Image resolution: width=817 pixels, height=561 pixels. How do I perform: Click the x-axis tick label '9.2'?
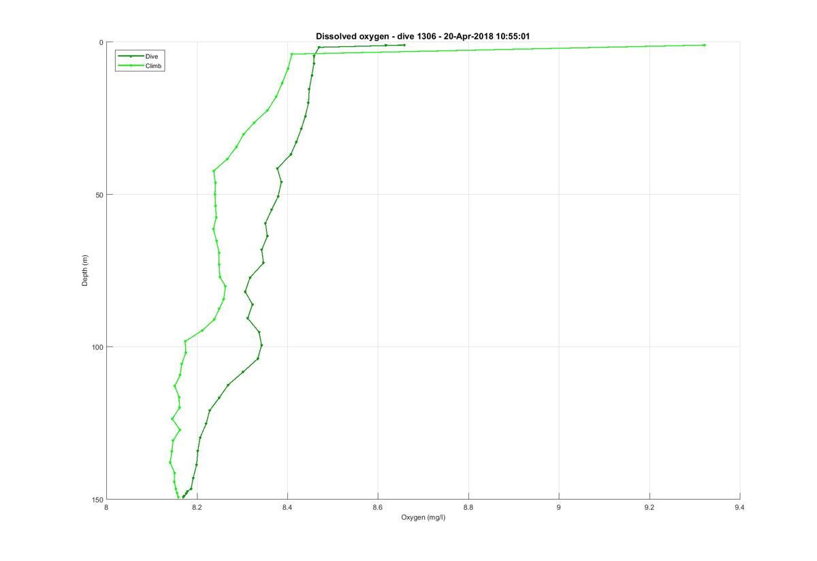650,507
